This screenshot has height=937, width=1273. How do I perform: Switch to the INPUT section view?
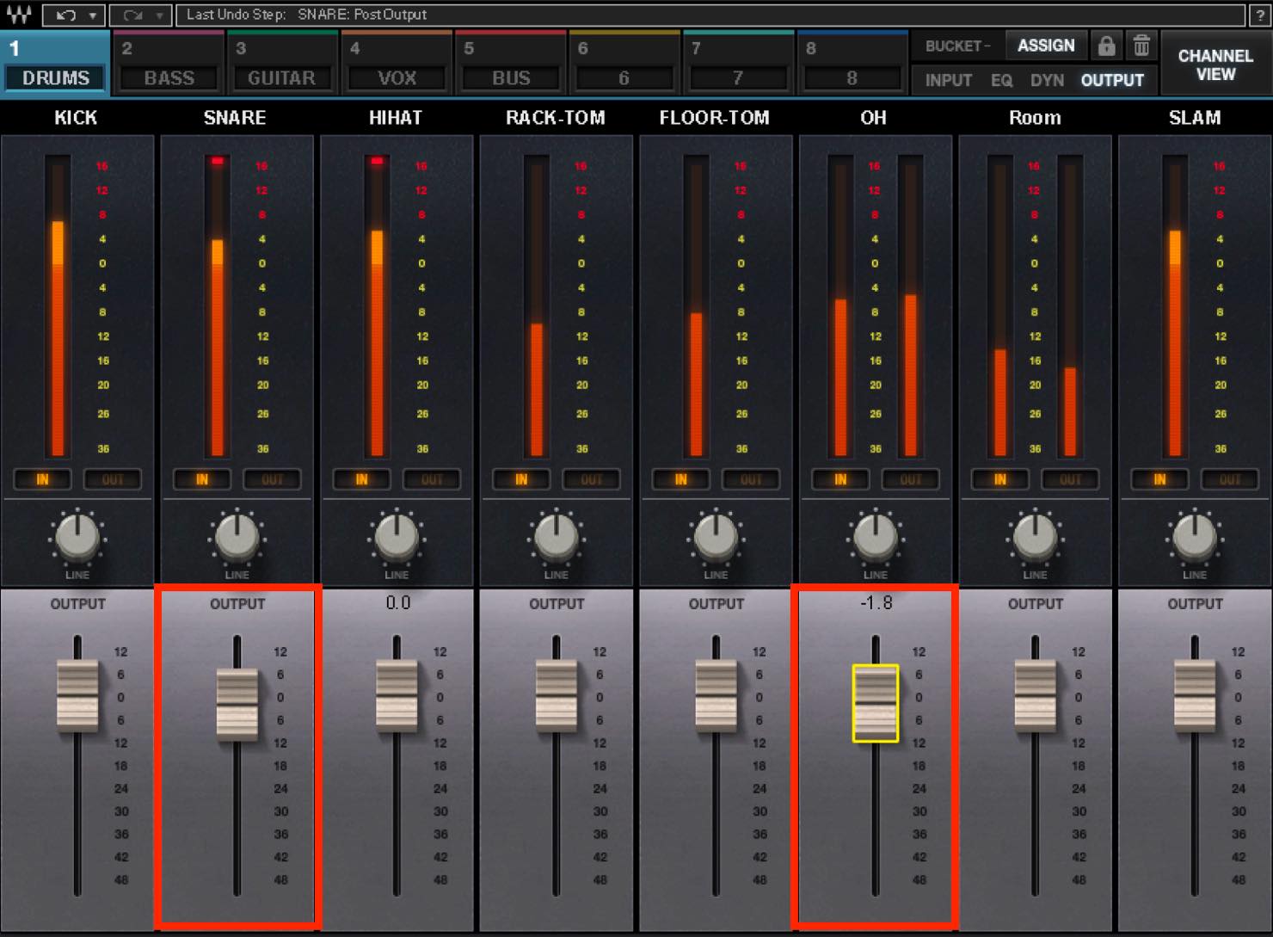pyautogui.click(x=949, y=80)
